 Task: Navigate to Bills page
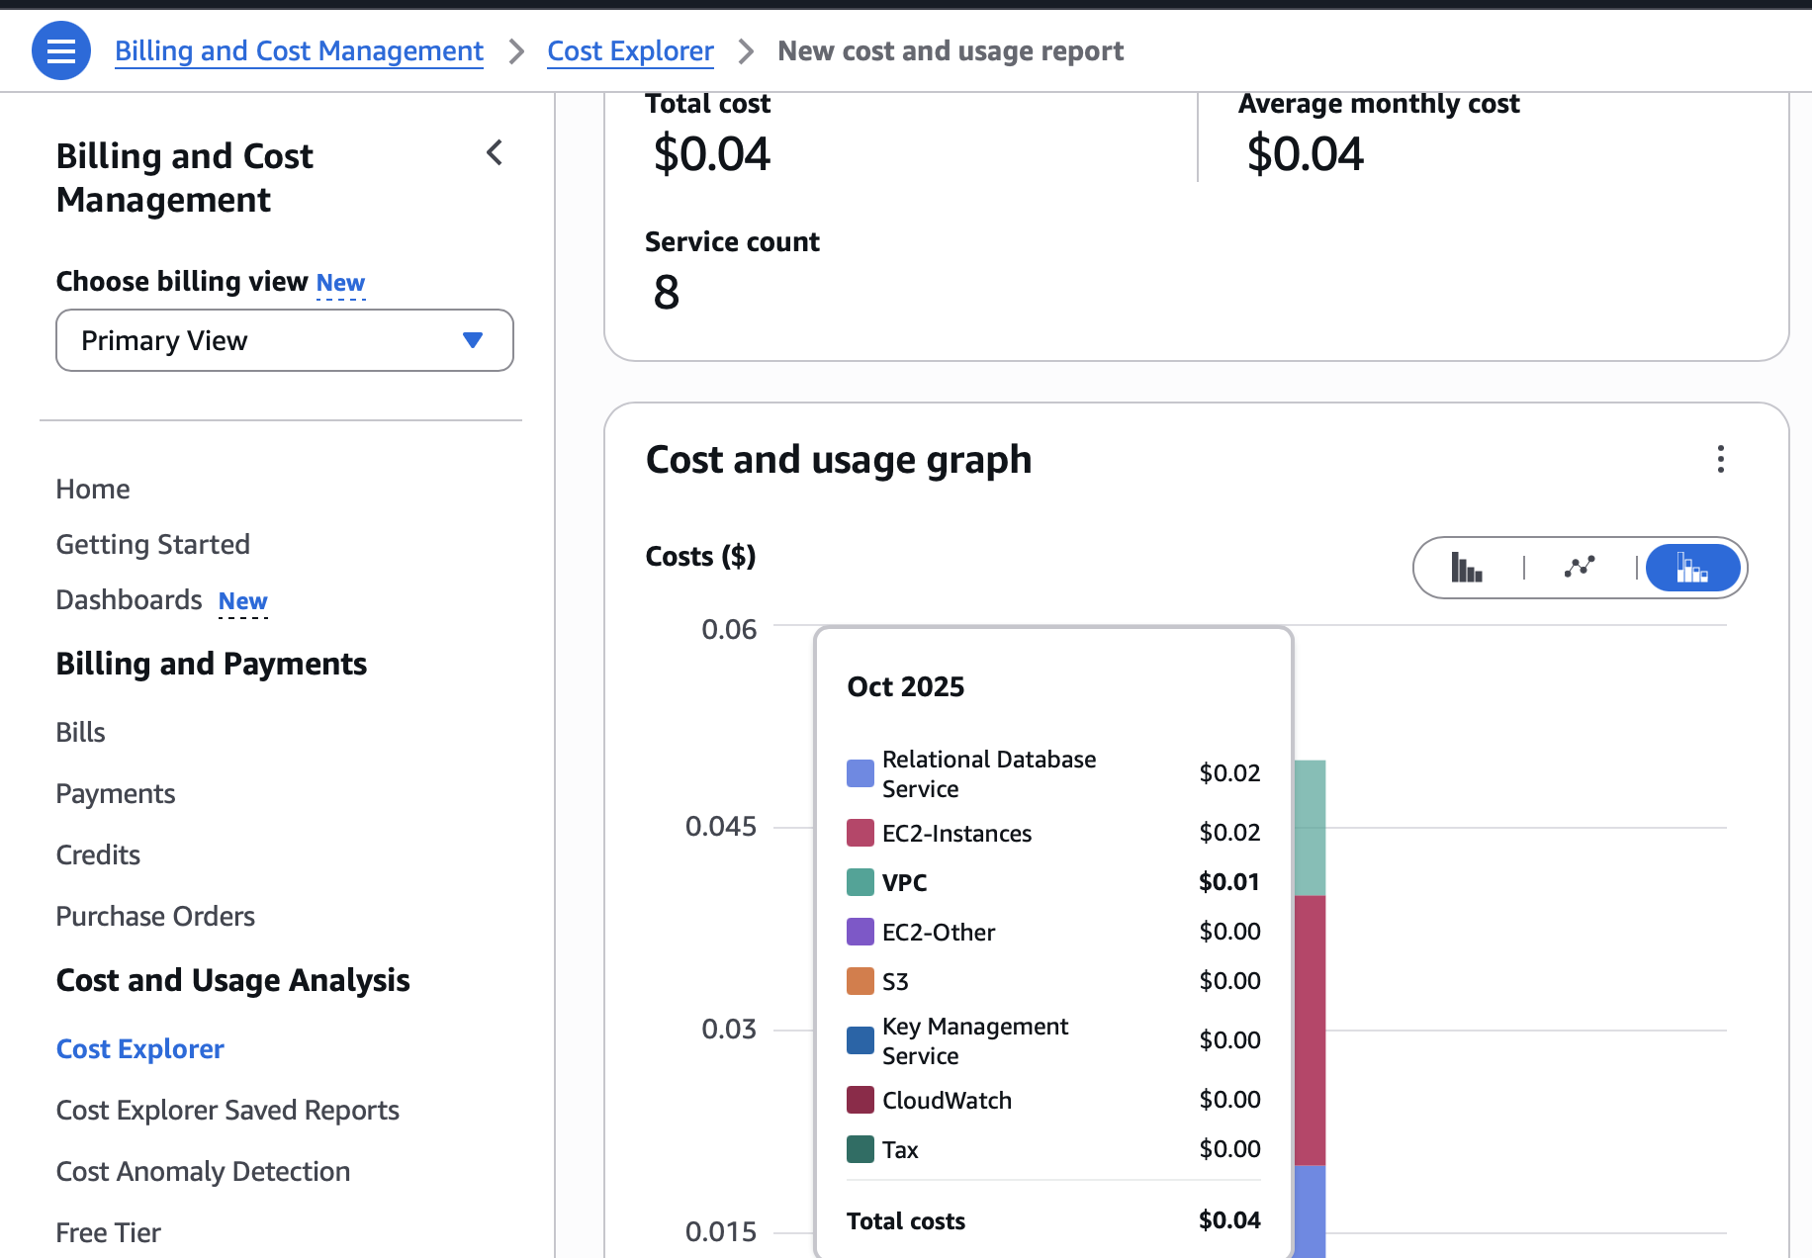(80, 732)
